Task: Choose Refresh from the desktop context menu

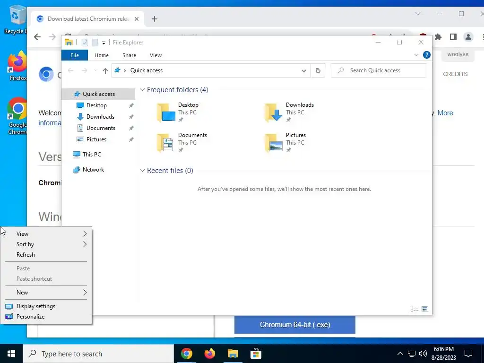Action: click(46, 255)
